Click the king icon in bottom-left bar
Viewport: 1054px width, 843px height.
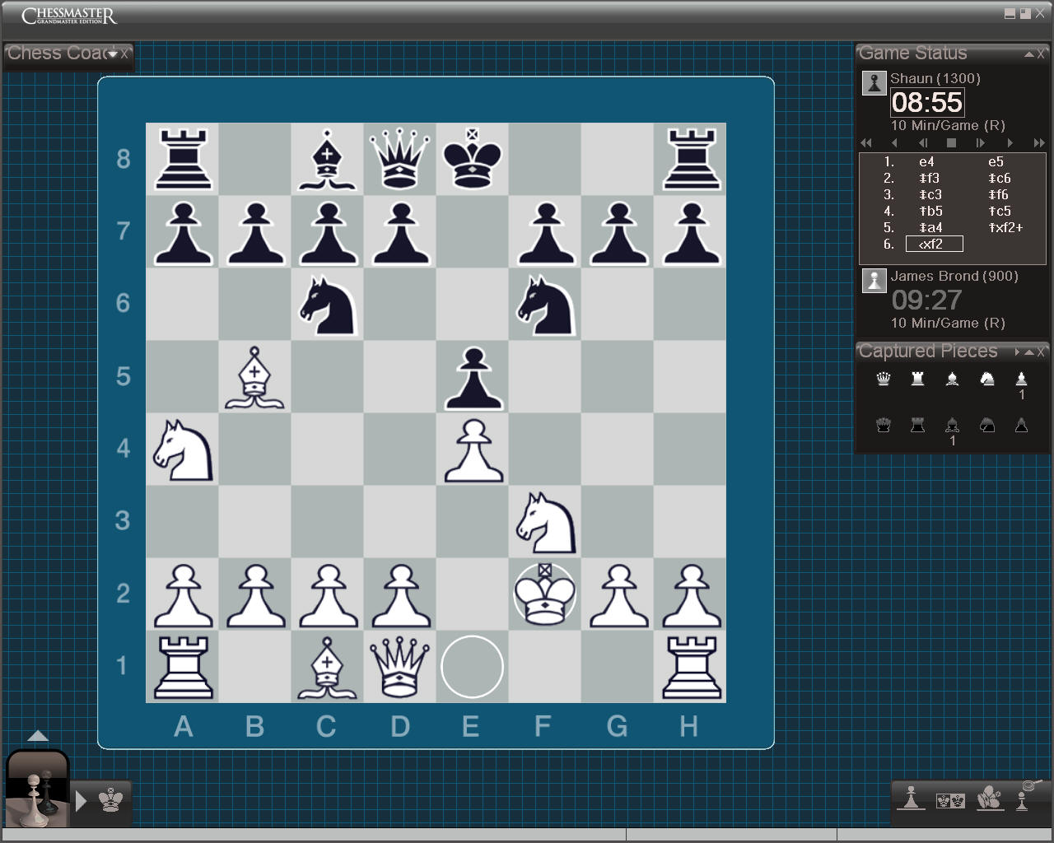tap(111, 800)
